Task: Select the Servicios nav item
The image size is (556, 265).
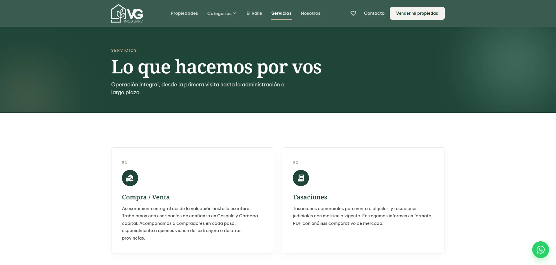Action: coord(281,13)
